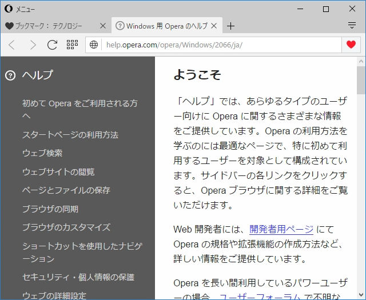Open ページとファイルの保存 link
The image size is (366, 300).
click(66, 190)
